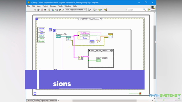
Task: Open the Help menu
Action: [75, 6]
